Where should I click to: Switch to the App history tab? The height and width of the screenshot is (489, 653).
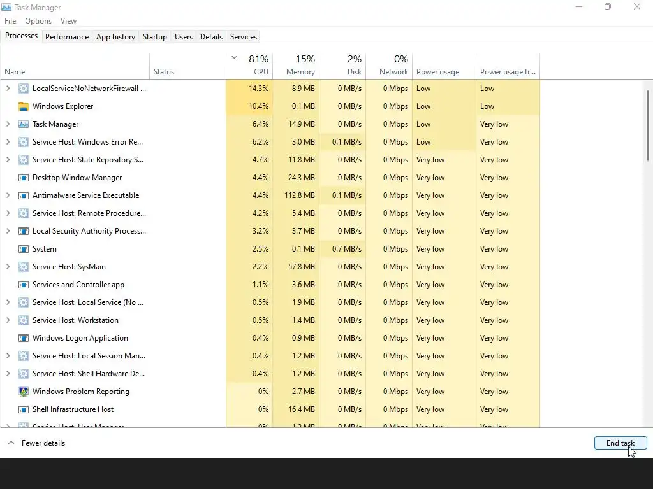(116, 36)
